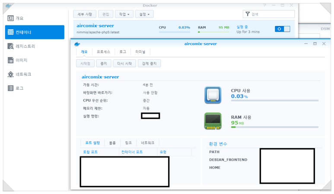Click the RAM usage bar in details panel
The image size is (334, 194).
(275, 127)
